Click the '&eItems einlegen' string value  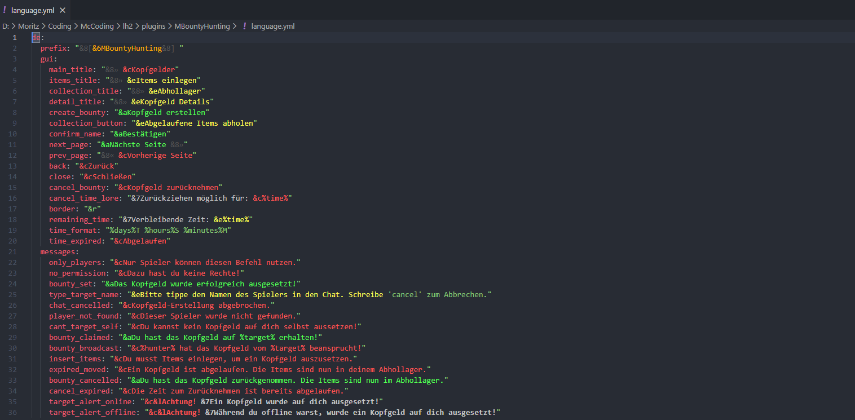click(x=162, y=80)
